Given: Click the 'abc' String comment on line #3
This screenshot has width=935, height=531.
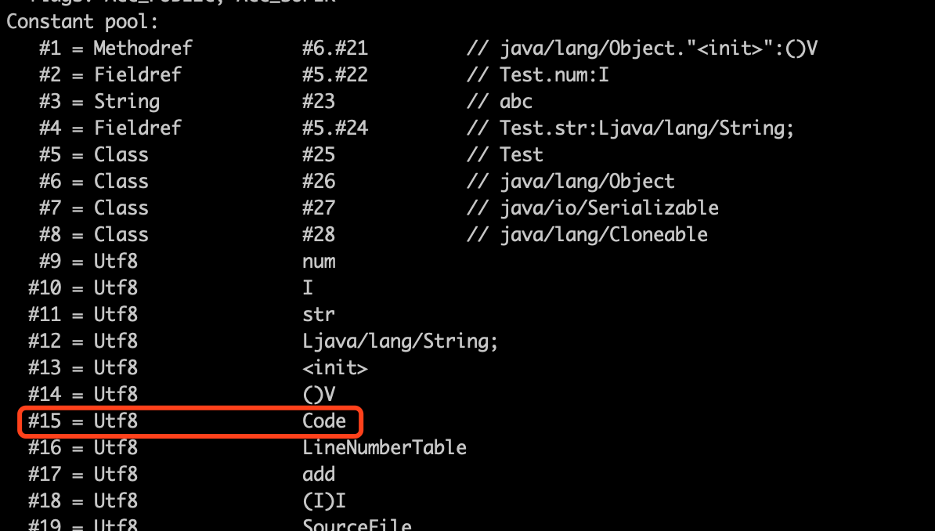Looking at the screenshot, I should (x=516, y=102).
